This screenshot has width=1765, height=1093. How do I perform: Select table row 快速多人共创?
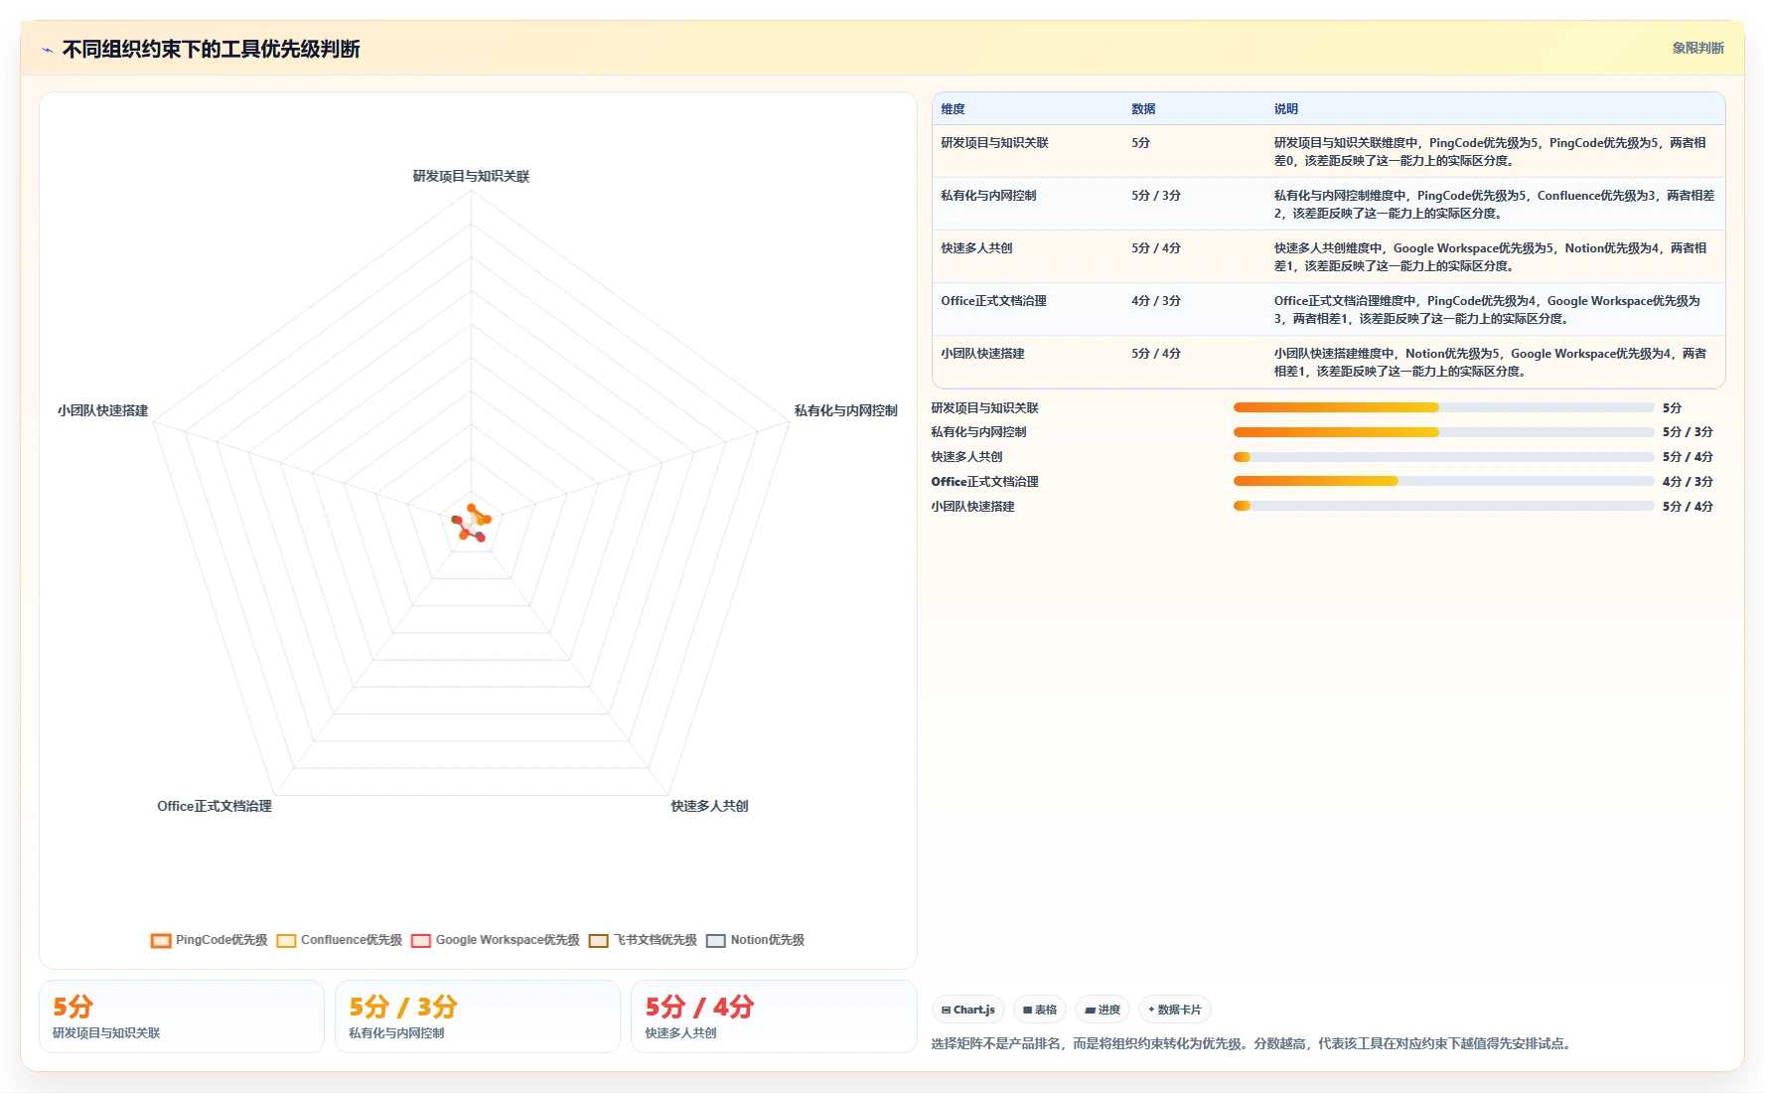[x=1328, y=256]
